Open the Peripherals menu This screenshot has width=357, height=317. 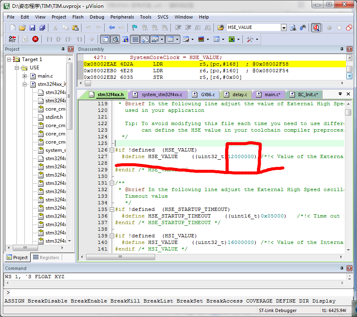122,17
